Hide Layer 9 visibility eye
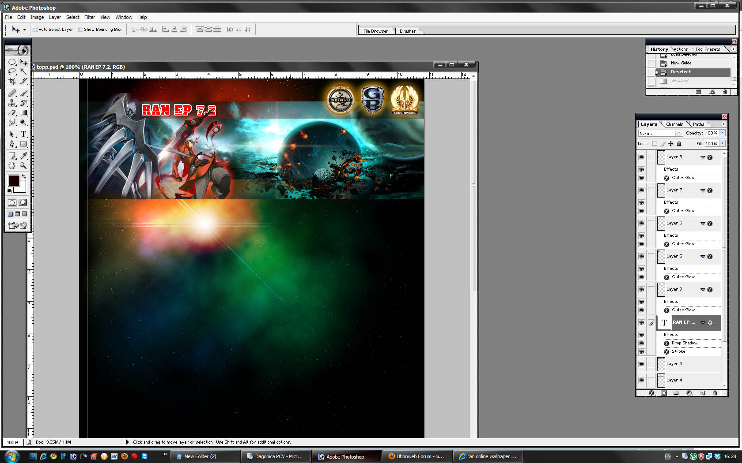 tap(641, 289)
